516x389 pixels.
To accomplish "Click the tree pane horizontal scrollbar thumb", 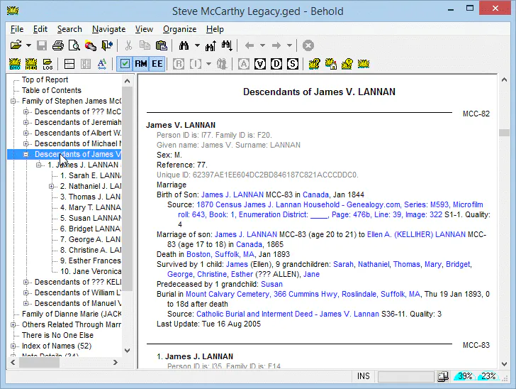I will (39, 362).
